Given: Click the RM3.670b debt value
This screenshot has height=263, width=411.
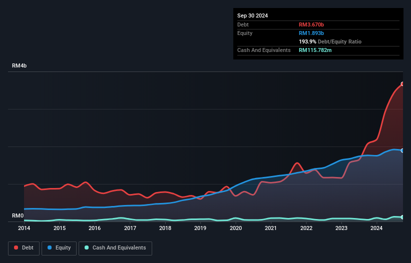Looking at the screenshot, I should pos(311,24).
